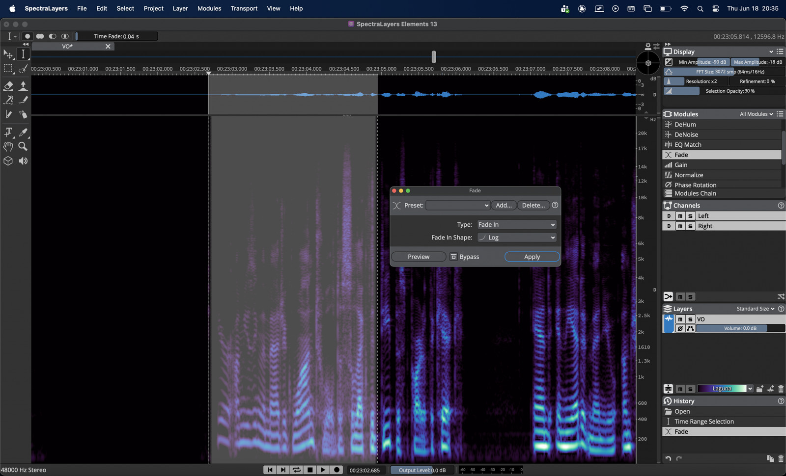The image size is (786, 476).
Task: Click the Undo arrow in History panel
Action: click(x=668, y=458)
